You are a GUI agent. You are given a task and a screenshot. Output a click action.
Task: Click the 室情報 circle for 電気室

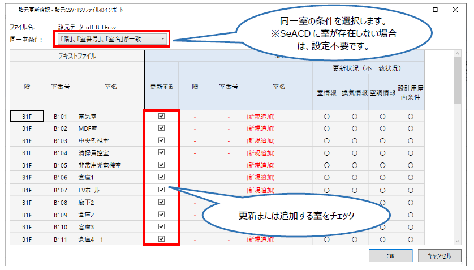click(x=326, y=116)
